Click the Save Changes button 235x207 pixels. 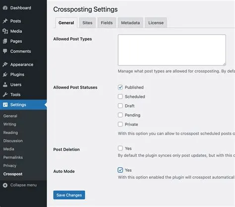(x=69, y=195)
